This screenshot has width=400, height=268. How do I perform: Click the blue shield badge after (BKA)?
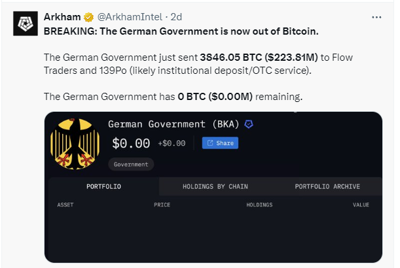249,124
